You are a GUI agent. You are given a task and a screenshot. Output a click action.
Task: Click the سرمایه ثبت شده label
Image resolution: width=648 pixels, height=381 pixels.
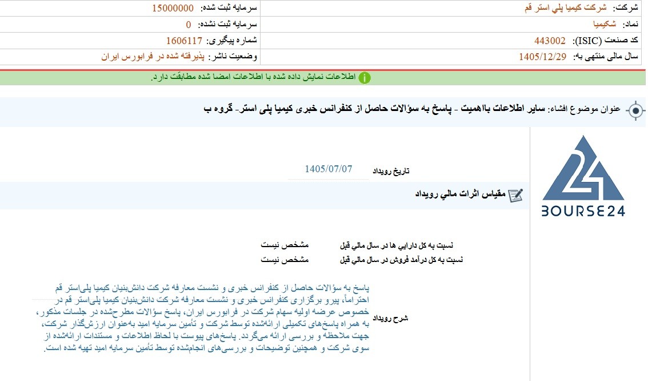coord(229,8)
